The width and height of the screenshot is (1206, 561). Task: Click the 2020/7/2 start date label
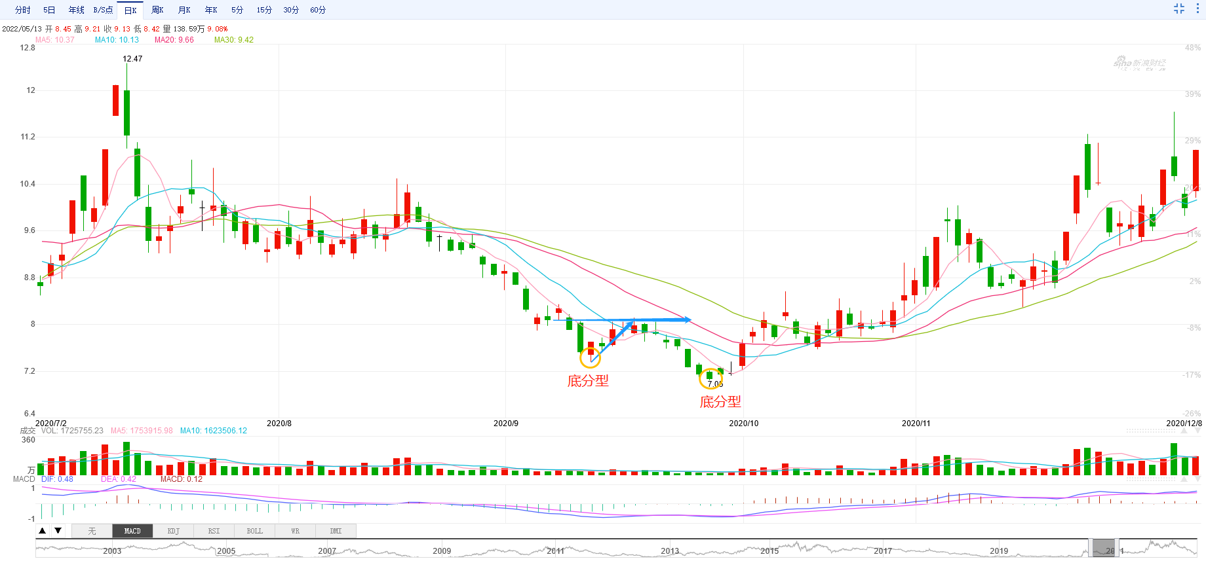(51, 424)
